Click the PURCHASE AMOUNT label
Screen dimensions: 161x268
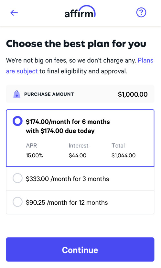pyautogui.click(x=49, y=94)
